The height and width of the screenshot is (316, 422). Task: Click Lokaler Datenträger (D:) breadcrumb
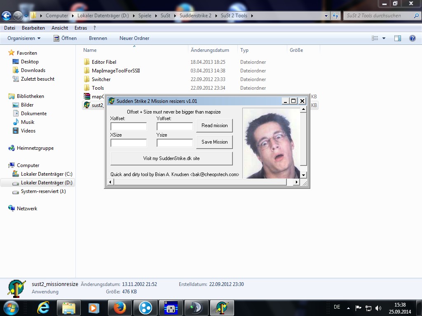(103, 16)
